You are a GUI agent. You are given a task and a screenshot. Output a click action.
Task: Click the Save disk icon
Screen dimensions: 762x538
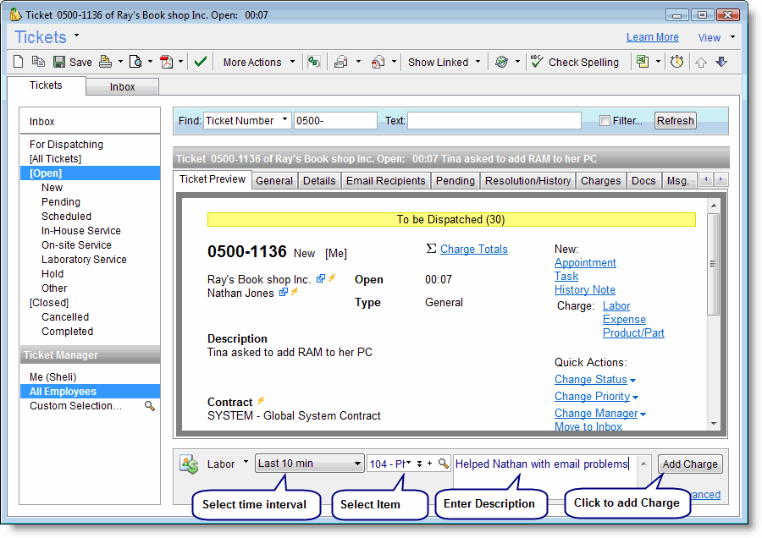[59, 62]
